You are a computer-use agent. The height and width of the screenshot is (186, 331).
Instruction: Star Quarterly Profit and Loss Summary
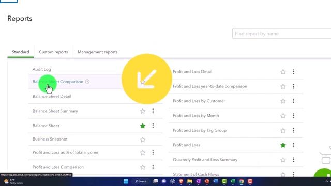283,160
